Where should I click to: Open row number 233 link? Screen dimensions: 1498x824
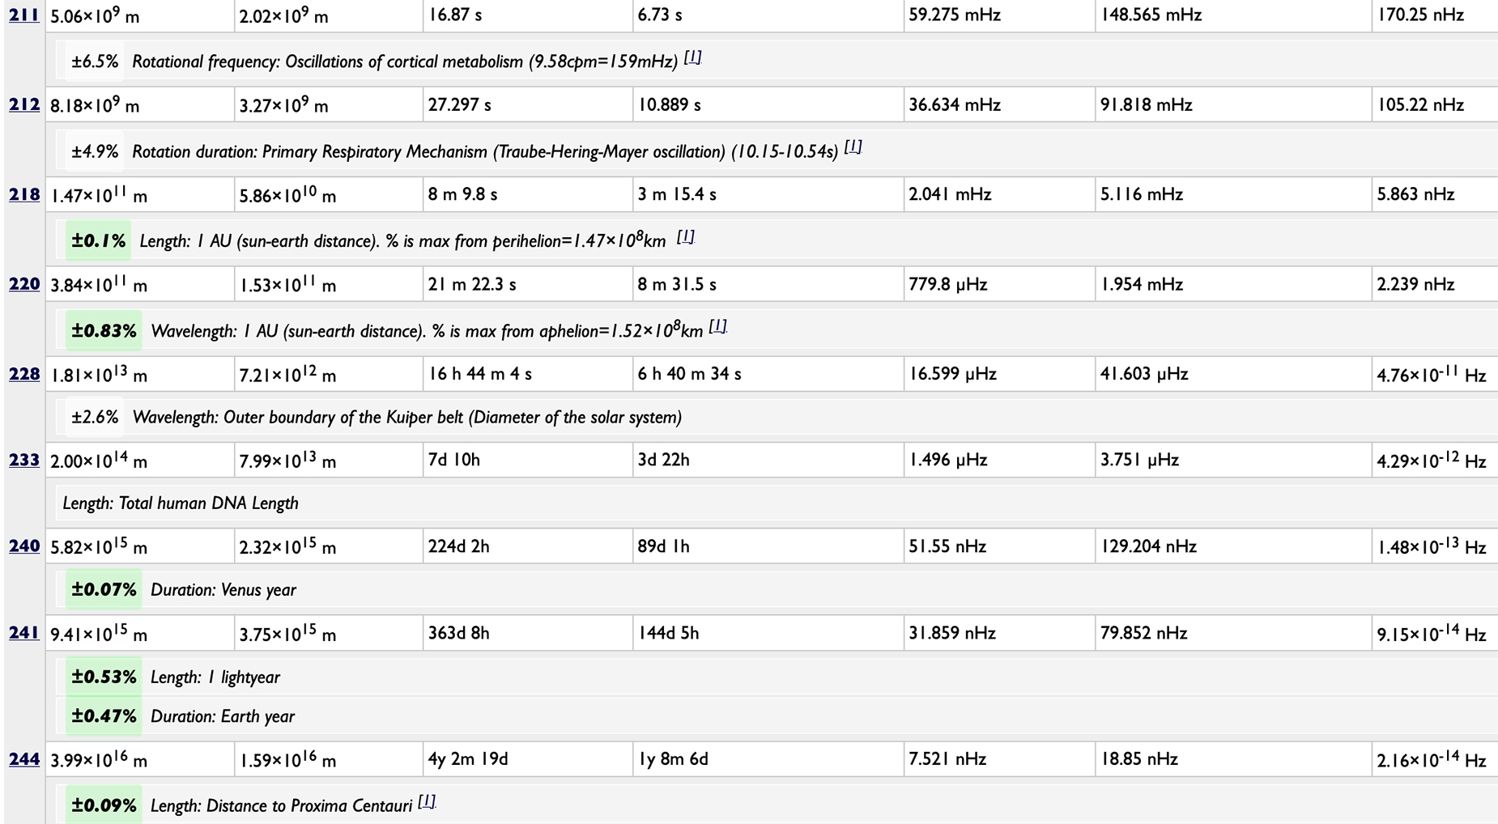pyautogui.click(x=24, y=460)
